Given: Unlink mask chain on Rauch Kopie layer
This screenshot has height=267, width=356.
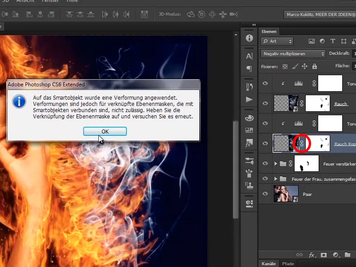Looking at the screenshot, I should (x=302, y=143).
